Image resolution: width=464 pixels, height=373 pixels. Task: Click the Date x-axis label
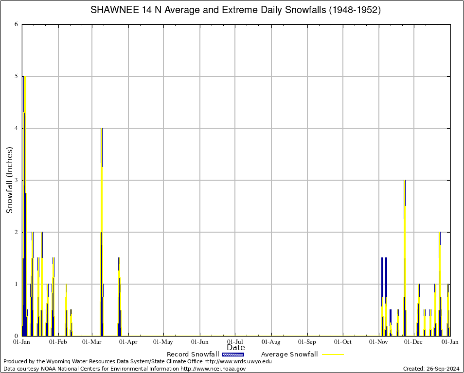236,348
